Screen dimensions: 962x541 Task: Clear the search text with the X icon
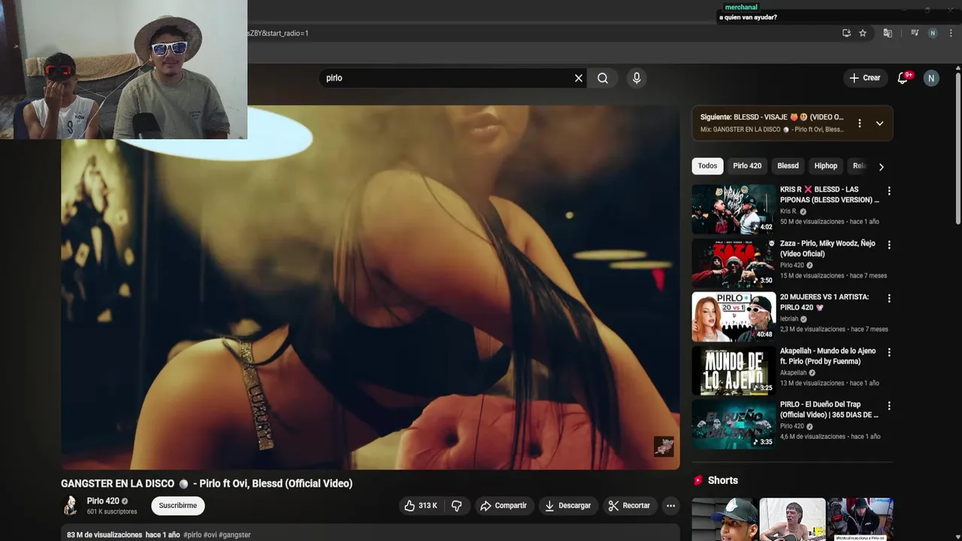pyautogui.click(x=579, y=78)
